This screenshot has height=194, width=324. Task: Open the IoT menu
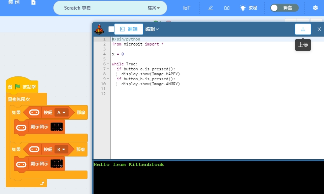[x=187, y=8]
